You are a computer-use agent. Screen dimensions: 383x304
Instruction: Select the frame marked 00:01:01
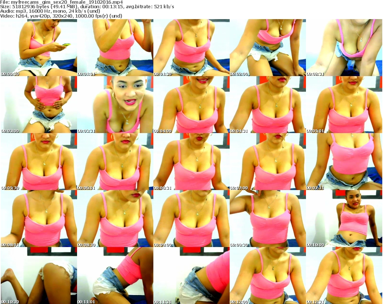(115, 48)
